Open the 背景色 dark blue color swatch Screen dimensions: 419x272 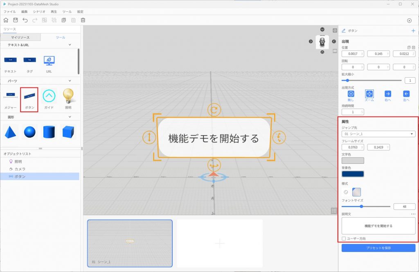353,174
